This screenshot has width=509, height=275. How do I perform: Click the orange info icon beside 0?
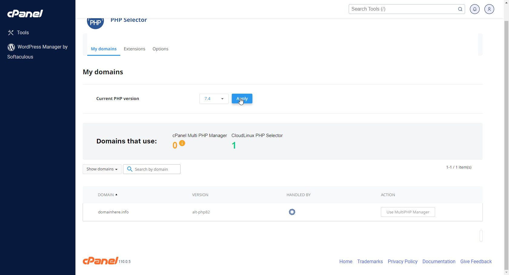pos(182,143)
